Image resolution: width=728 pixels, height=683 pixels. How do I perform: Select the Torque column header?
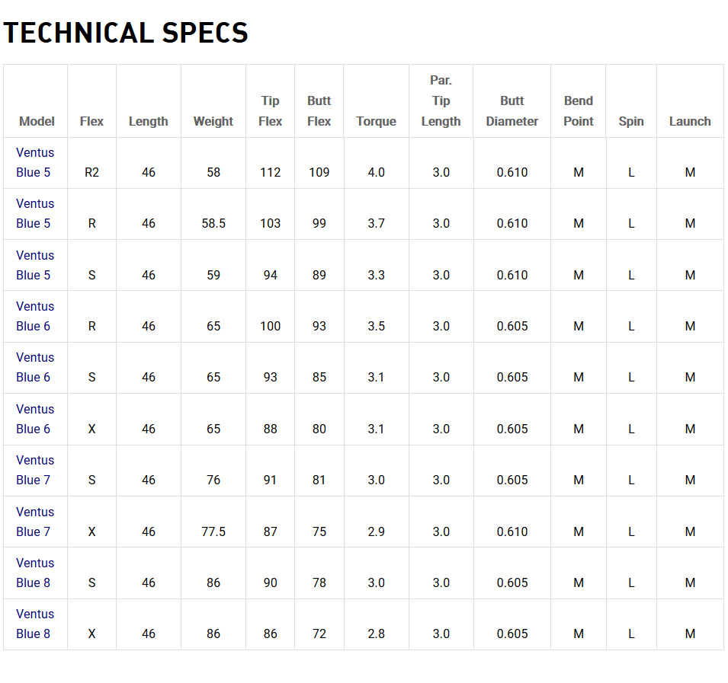pos(376,121)
